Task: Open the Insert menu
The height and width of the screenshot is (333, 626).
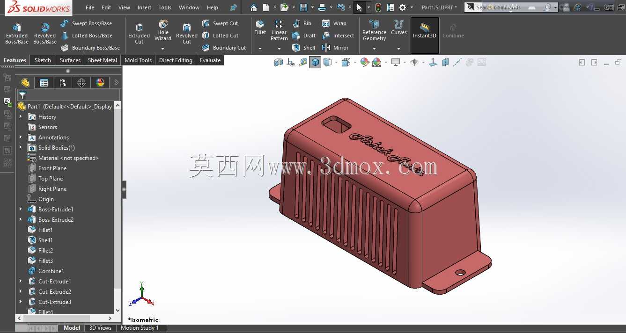Action: pos(144,7)
